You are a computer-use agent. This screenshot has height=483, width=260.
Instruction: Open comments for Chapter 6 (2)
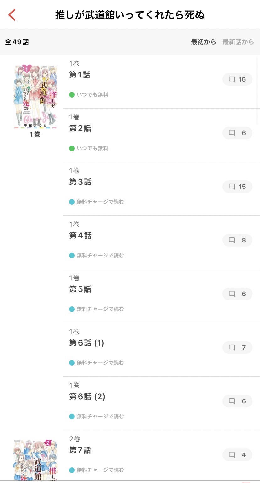237,401
